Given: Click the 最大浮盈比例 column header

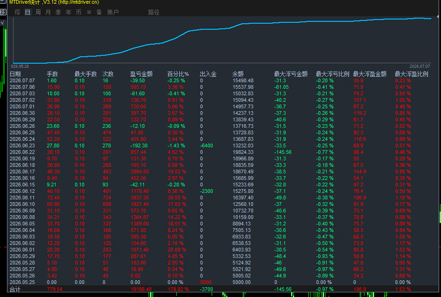Looking at the screenshot, I should point(411,74).
